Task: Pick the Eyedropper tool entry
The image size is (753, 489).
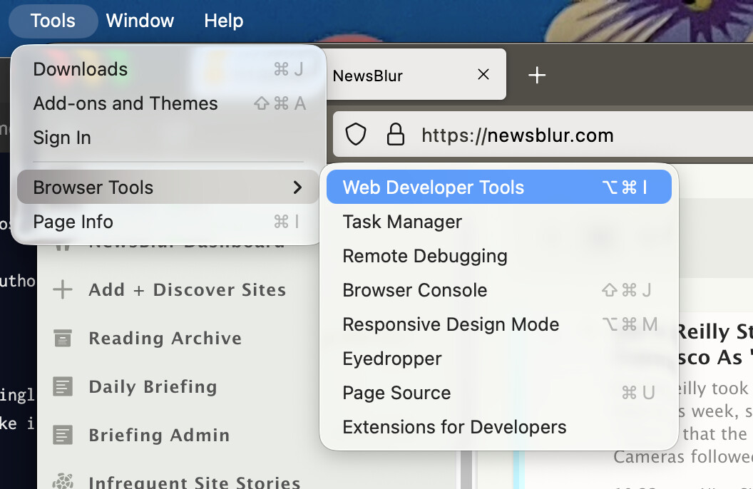Action: (x=392, y=359)
